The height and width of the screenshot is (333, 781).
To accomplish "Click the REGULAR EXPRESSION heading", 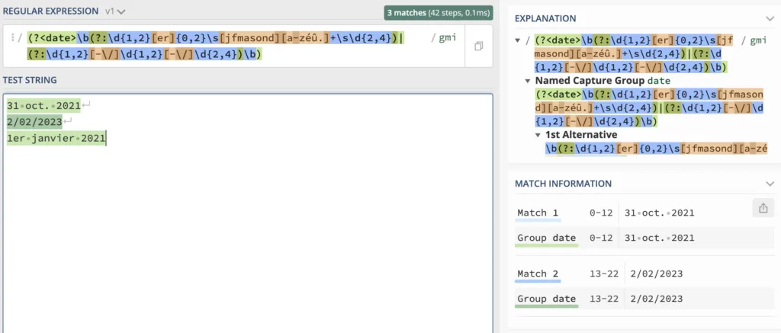I will [51, 11].
